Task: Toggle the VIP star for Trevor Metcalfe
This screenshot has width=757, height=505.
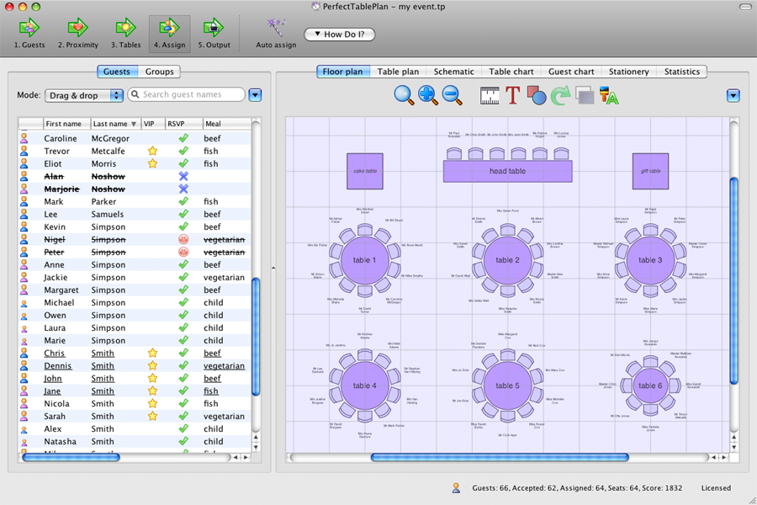Action: click(x=152, y=151)
